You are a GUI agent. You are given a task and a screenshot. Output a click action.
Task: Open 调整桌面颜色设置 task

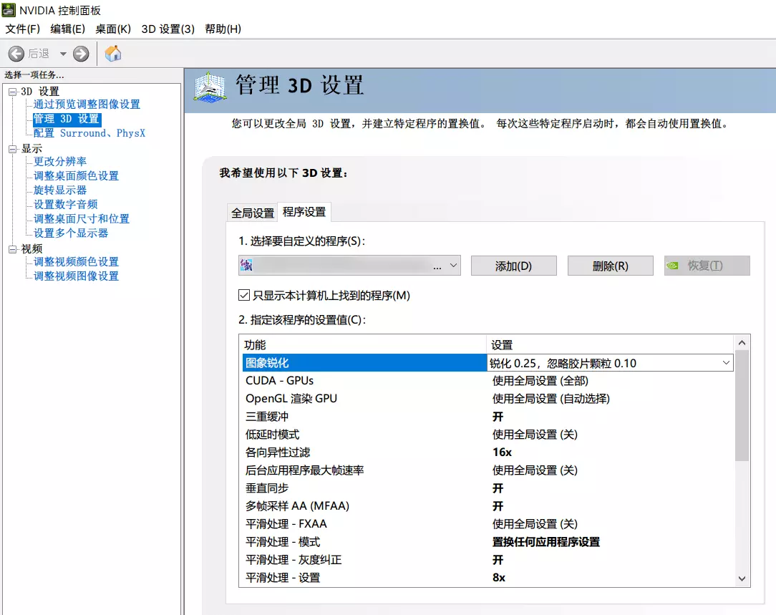[x=76, y=175]
